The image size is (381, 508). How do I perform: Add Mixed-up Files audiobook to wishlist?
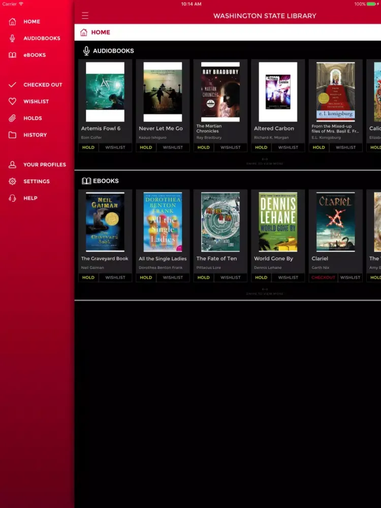tap(345, 147)
